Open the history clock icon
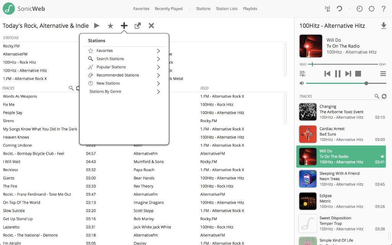Screen dimensions: 392x245 coord(359,8)
